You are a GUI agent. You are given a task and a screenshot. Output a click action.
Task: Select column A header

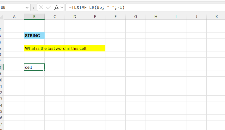(x=14, y=16)
